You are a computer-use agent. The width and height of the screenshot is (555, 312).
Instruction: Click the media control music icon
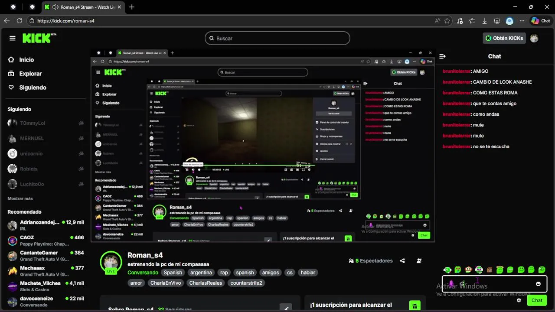pos(460,21)
